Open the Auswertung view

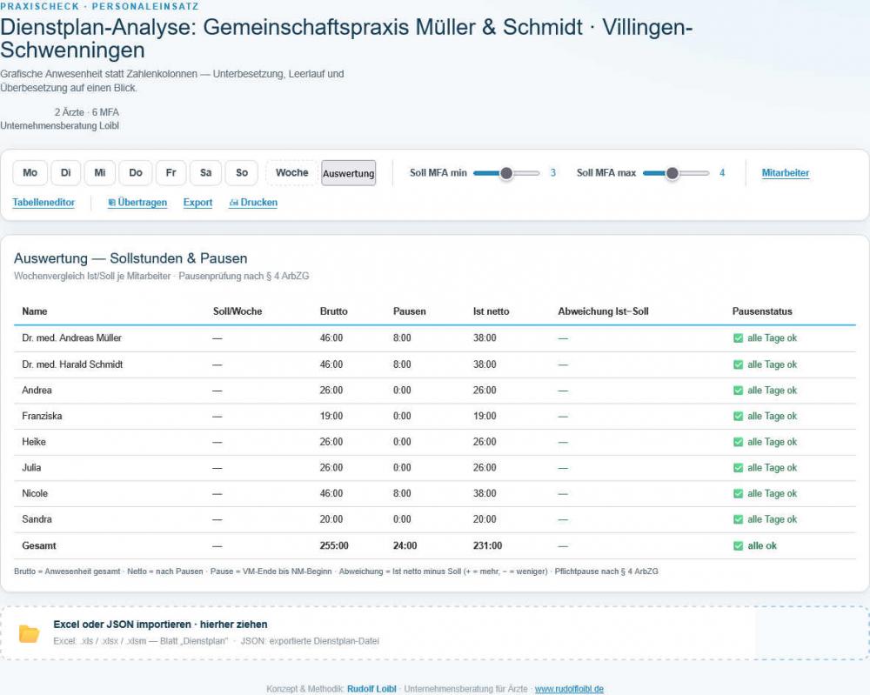(349, 173)
